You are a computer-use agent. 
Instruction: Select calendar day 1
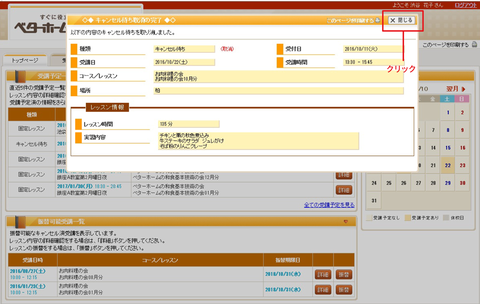click(x=447, y=112)
